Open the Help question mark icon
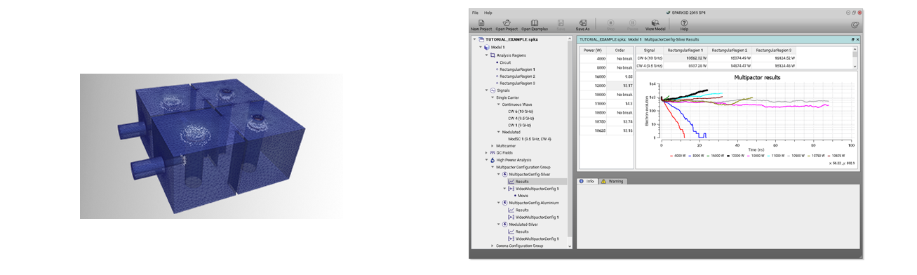Viewport: 917px width, 275px height. pos(684,22)
